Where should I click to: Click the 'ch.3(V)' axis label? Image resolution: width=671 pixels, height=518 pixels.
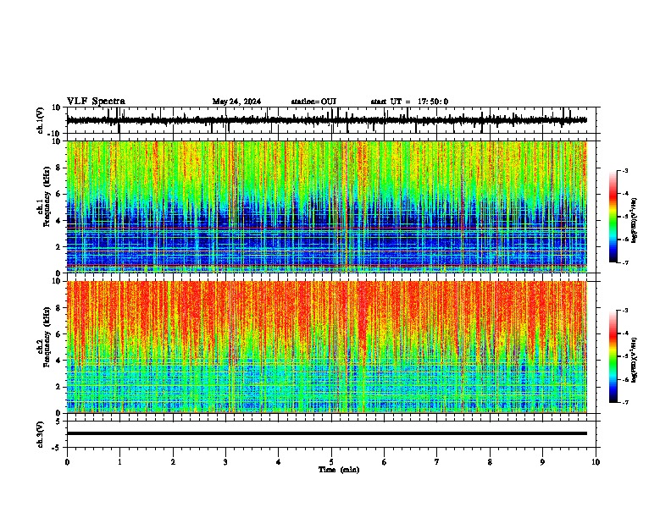click(41, 434)
